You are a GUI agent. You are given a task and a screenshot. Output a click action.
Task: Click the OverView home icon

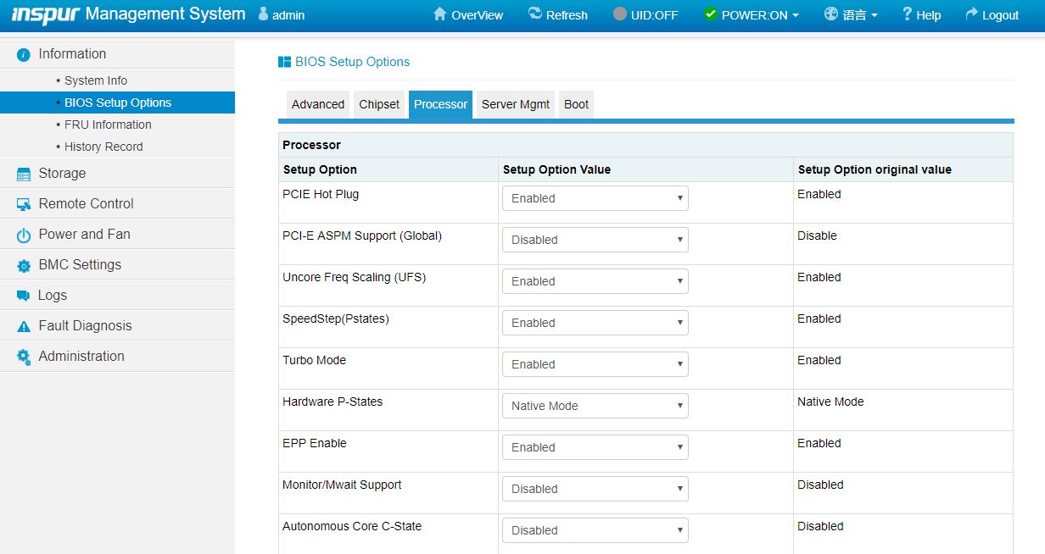pyautogui.click(x=439, y=14)
